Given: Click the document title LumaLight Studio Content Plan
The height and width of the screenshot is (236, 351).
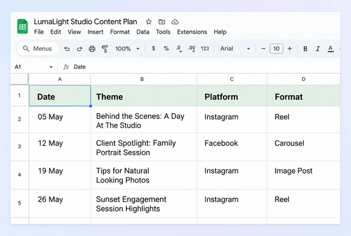Looking at the screenshot, I should click(x=85, y=22).
